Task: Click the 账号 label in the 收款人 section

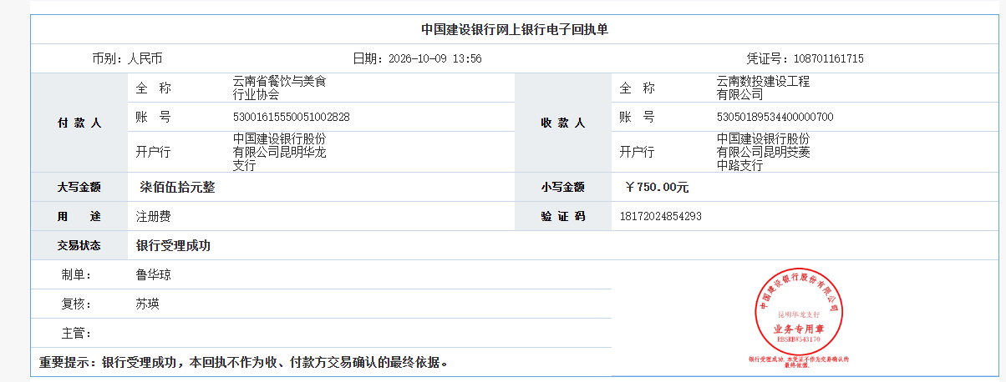Action: click(x=637, y=117)
